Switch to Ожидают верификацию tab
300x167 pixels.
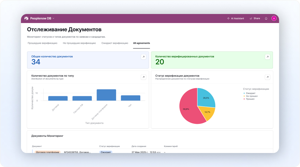click(x=115, y=43)
